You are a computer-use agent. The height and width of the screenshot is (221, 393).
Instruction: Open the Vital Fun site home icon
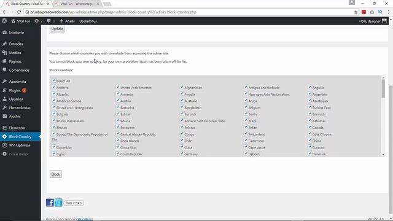pos(14,21)
